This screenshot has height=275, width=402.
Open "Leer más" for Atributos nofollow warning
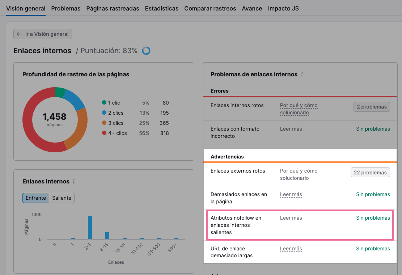point(291,218)
